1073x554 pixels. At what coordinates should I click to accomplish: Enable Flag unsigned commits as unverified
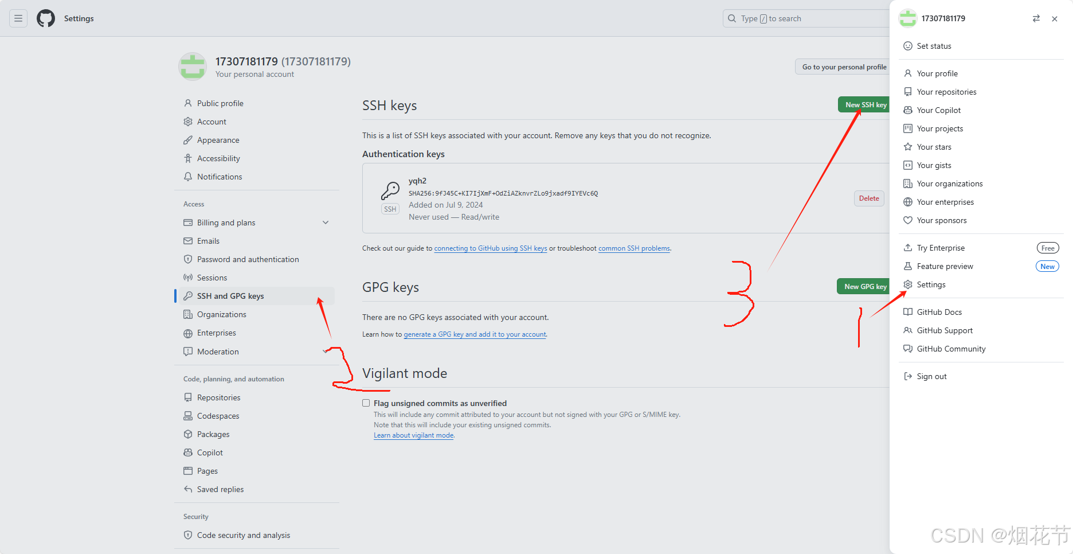coord(366,403)
